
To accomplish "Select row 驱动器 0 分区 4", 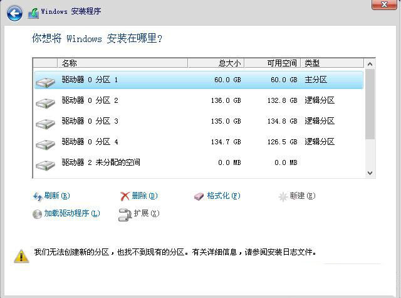I will click(x=199, y=142).
